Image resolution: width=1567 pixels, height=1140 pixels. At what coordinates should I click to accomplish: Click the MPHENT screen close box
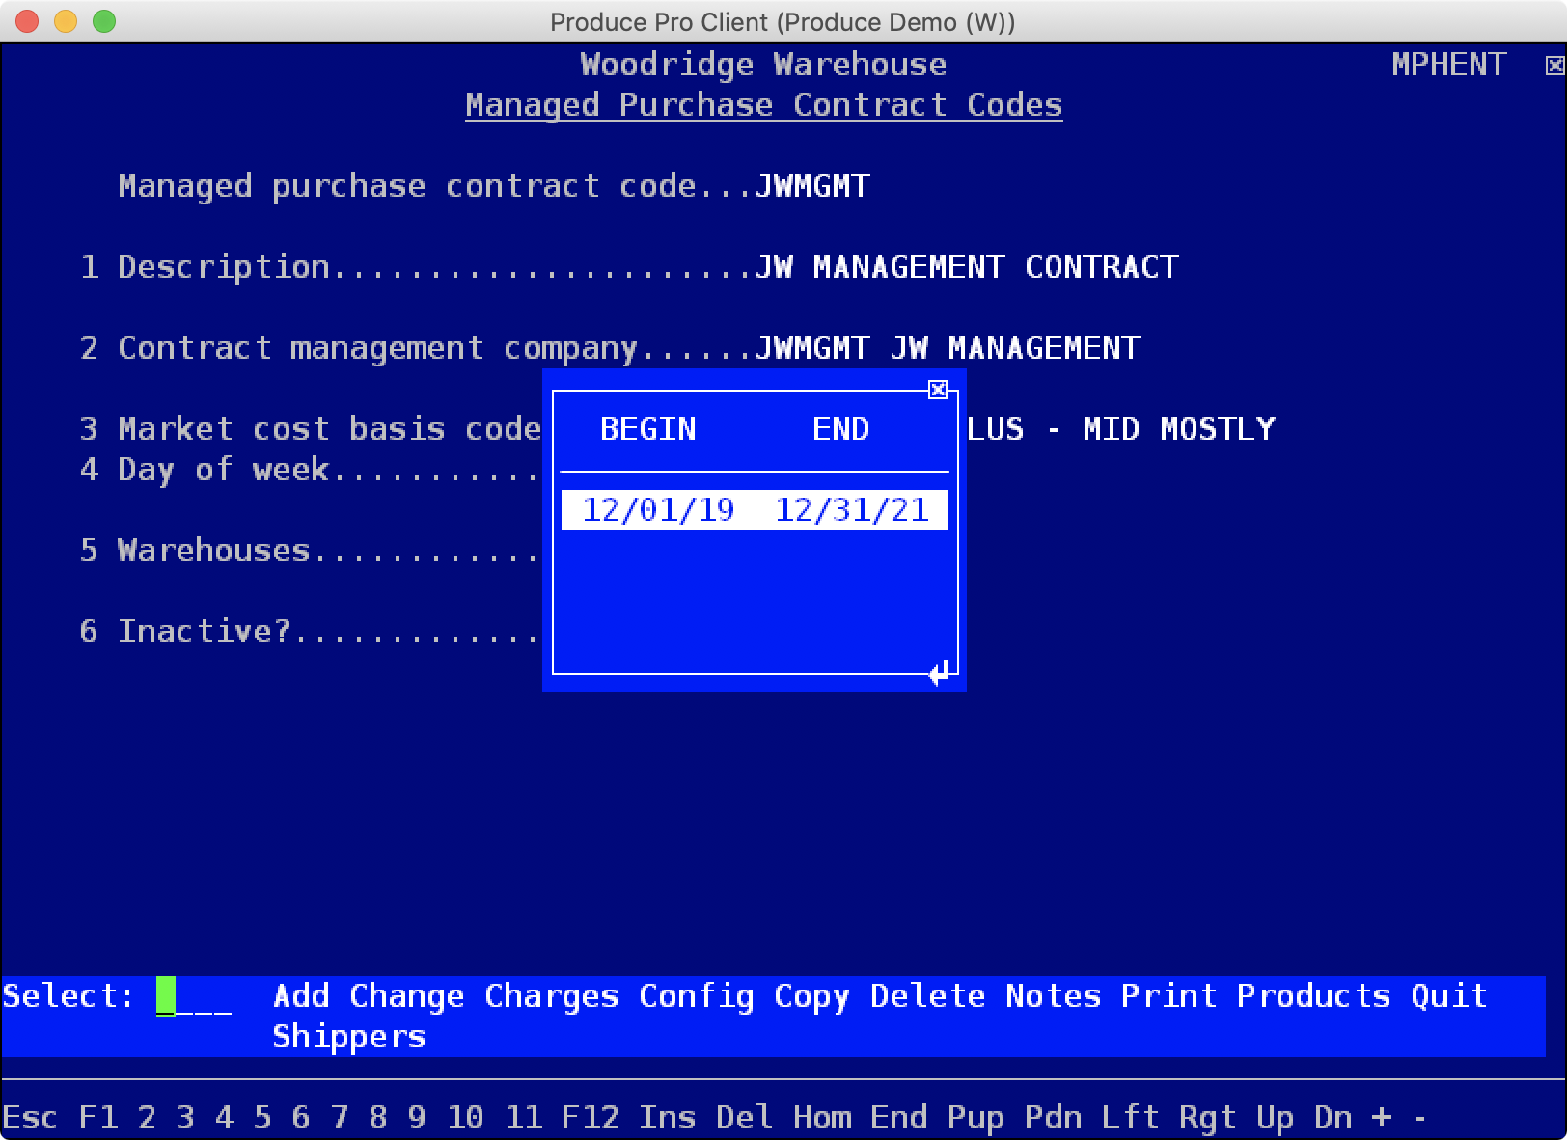pos(1554,66)
